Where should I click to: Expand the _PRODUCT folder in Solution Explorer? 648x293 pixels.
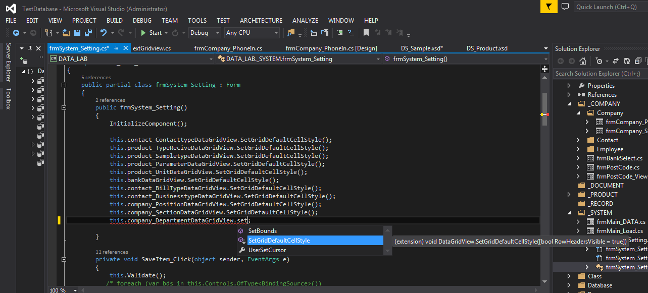click(569, 195)
